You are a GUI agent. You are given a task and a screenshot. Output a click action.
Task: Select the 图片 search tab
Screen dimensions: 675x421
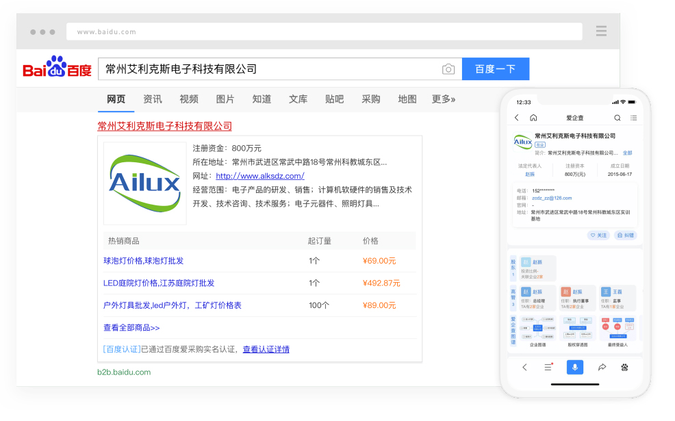point(225,99)
